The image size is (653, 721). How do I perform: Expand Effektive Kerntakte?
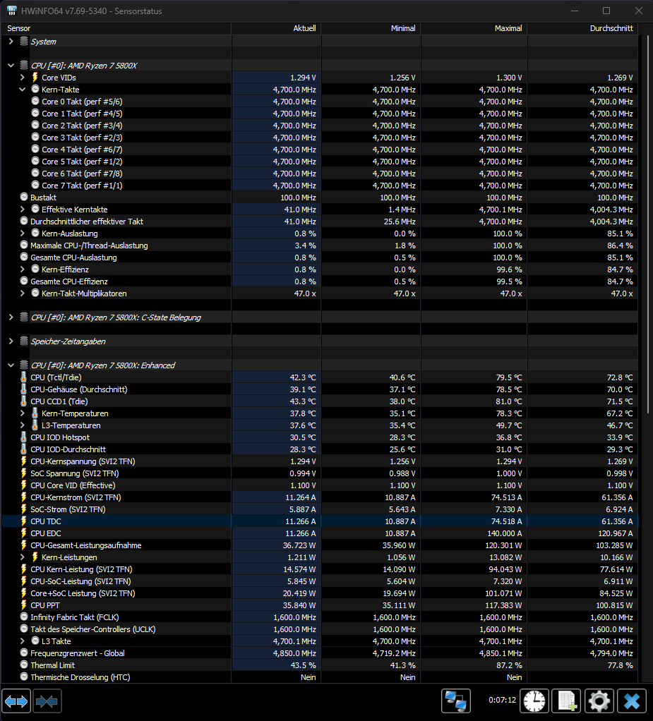click(x=22, y=210)
